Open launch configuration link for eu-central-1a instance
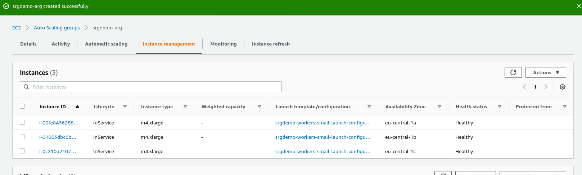Image resolution: width=582 pixels, height=175 pixels. coord(322,123)
